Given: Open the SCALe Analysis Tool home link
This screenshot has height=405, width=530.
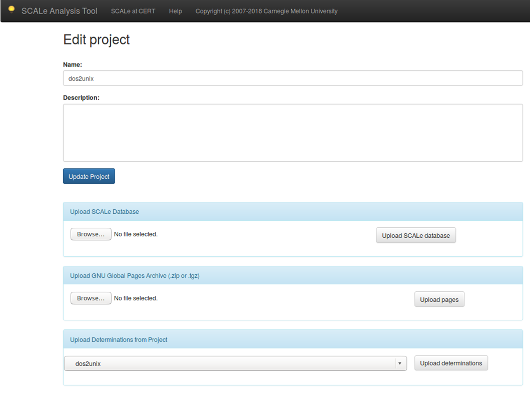Looking at the screenshot, I should (59, 11).
